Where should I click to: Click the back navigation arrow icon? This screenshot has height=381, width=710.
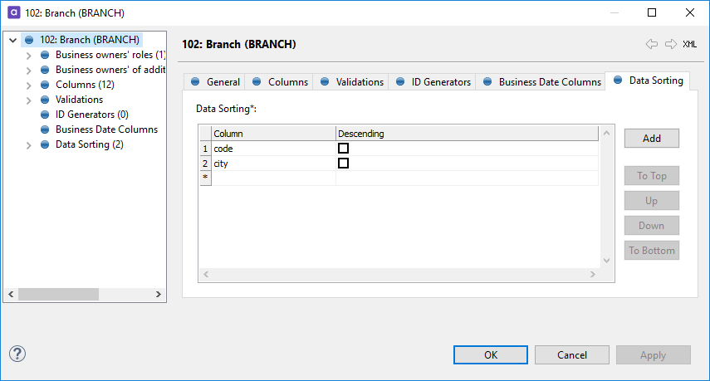tap(651, 44)
